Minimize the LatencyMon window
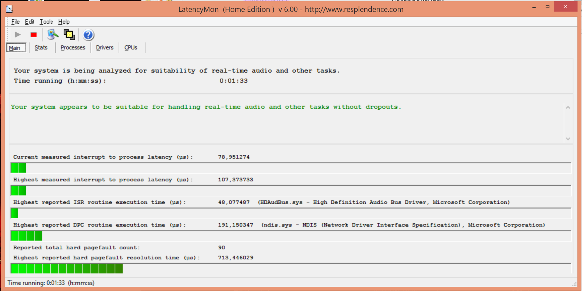The image size is (582, 291). pyautogui.click(x=534, y=7)
